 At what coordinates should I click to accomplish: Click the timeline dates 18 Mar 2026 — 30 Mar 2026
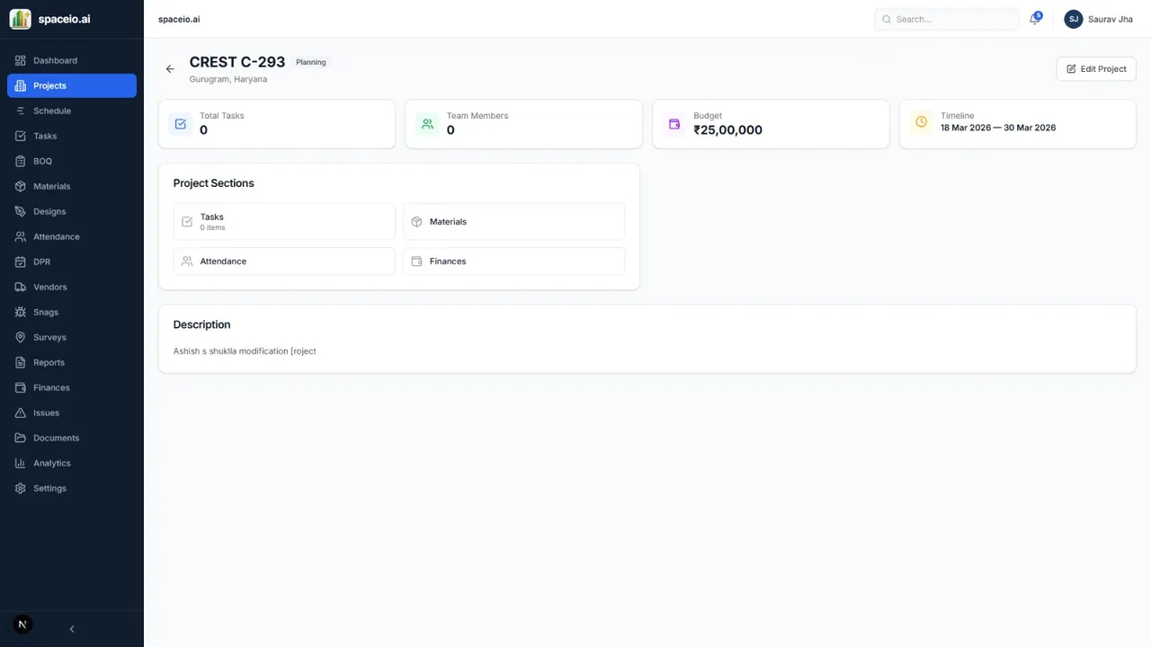coord(998,128)
